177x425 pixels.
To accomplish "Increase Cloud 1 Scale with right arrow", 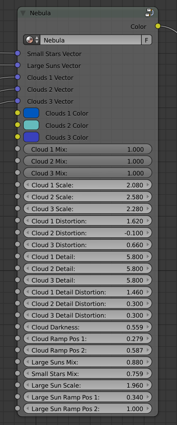I will 148,185.
